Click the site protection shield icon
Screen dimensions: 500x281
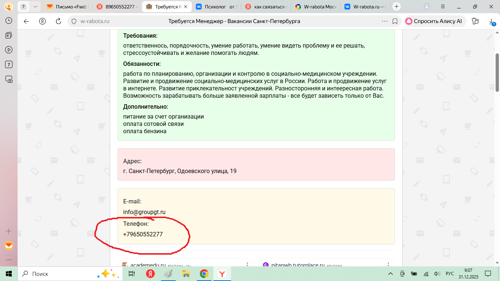coord(74,21)
